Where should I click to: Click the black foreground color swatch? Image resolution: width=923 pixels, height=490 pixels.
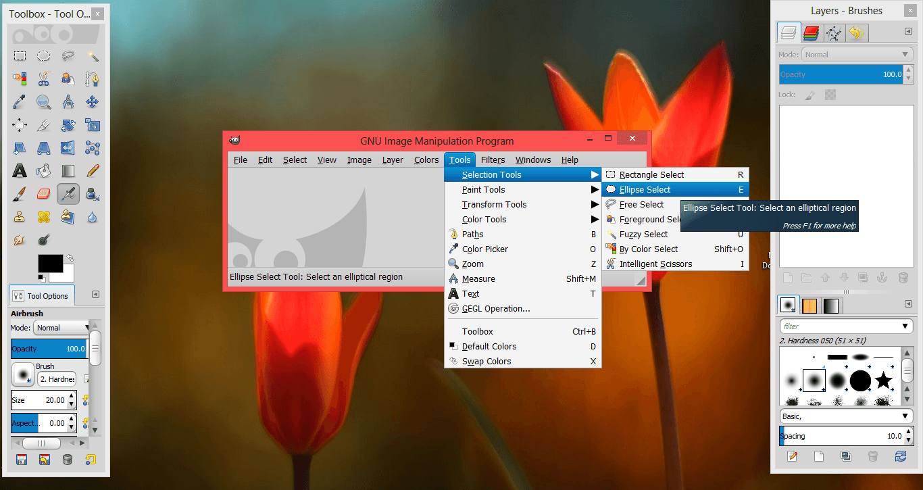click(50, 264)
